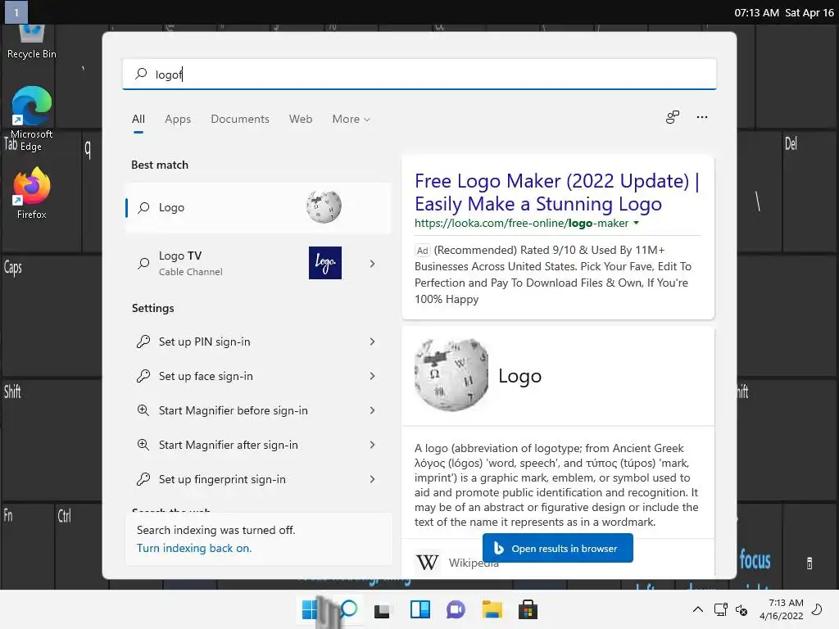
Task: Open Widgets from the taskbar
Action: pos(420,610)
